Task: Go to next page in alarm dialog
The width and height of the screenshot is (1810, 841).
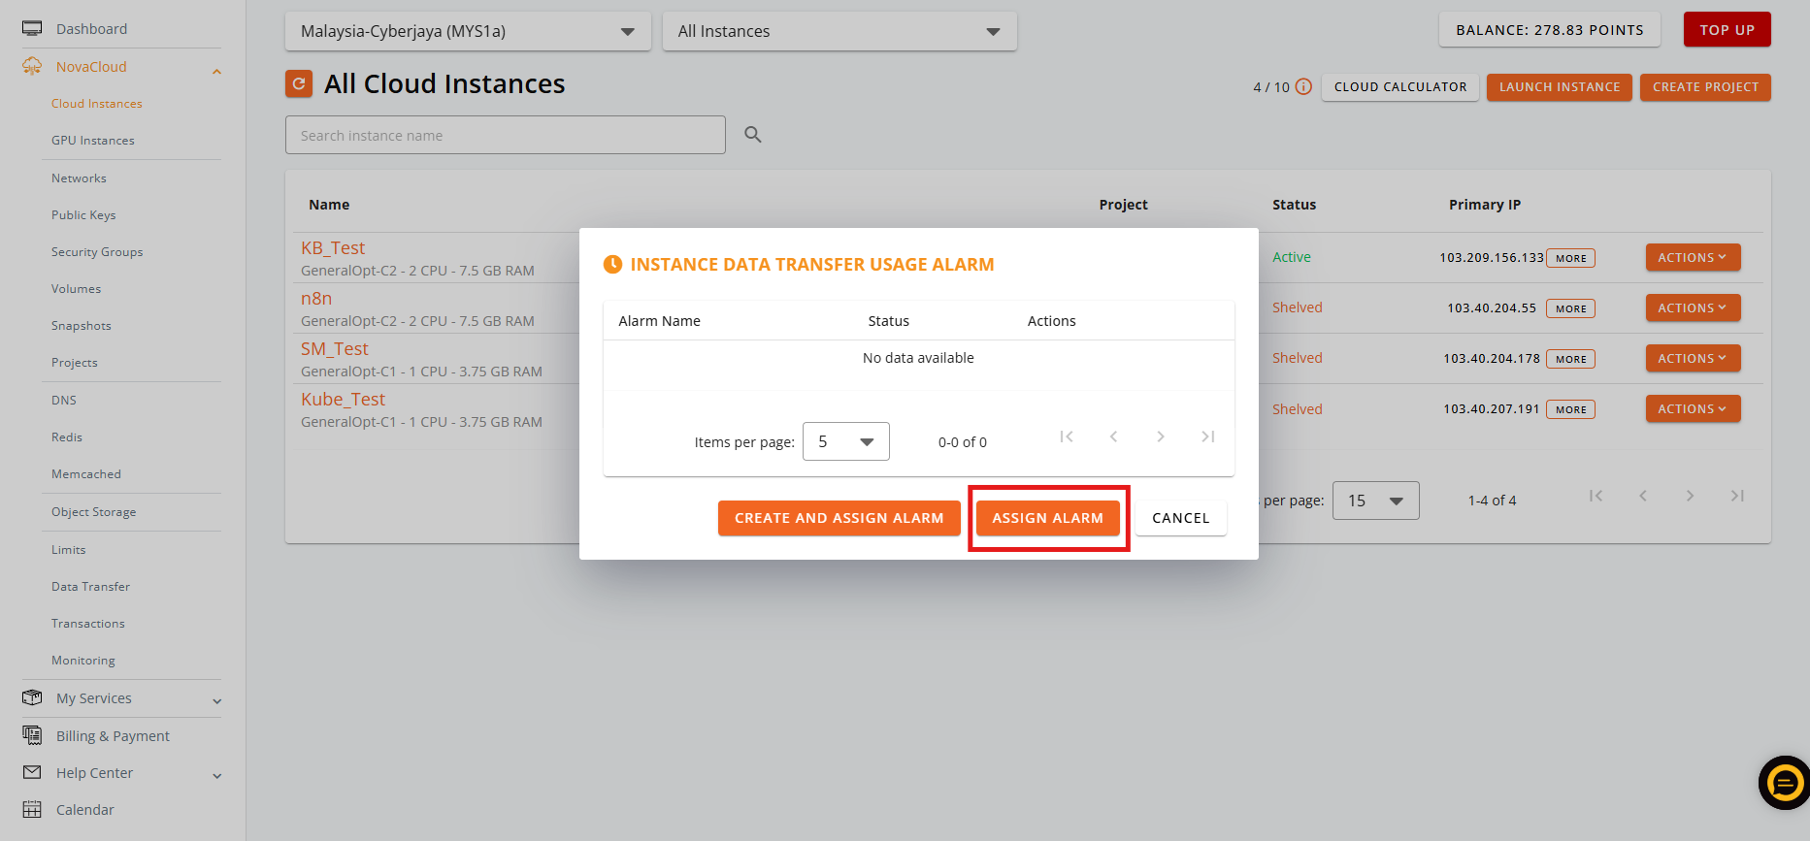Action: tap(1161, 437)
